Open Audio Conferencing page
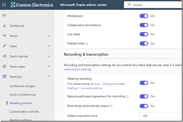Image resolution: width=183 pixels, height=122 pixels. 23,95
